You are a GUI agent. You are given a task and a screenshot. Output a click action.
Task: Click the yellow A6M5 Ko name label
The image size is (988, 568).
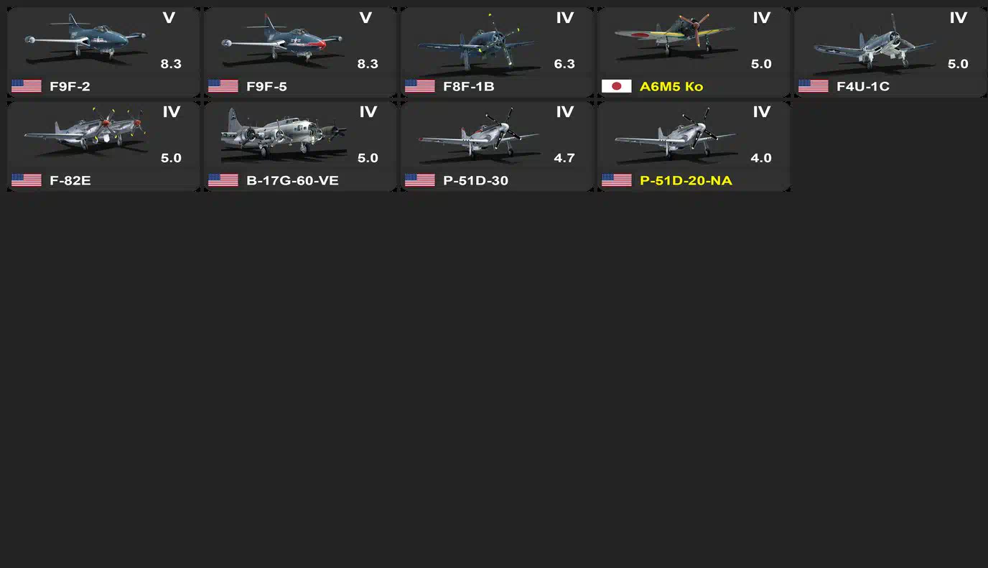coord(671,86)
